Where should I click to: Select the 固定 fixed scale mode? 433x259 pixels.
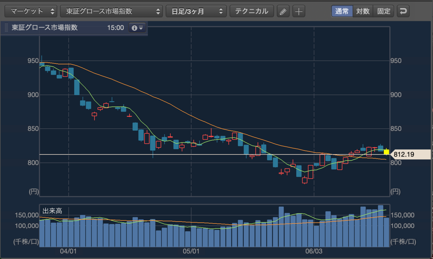click(384, 11)
